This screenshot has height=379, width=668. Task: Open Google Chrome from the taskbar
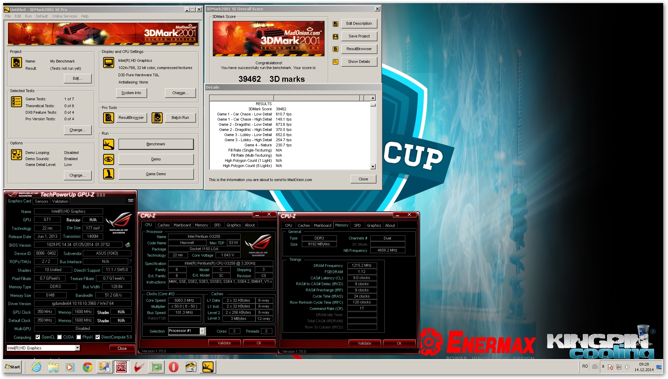tap(88, 367)
